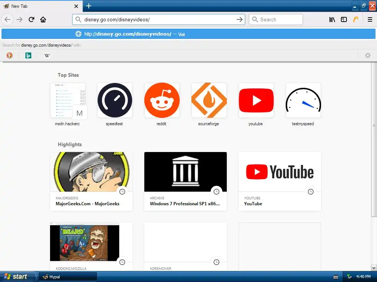This screenshot has height=282, width=377.
Task: Click the history clock icon on Archive card
Action: coord(216,192)
